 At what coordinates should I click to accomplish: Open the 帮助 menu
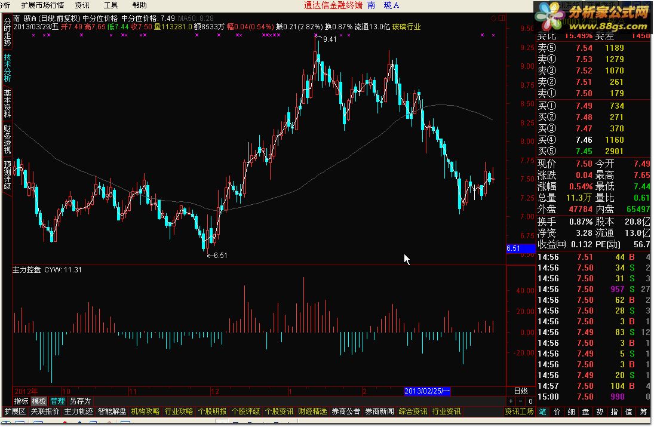coord(139,5)
